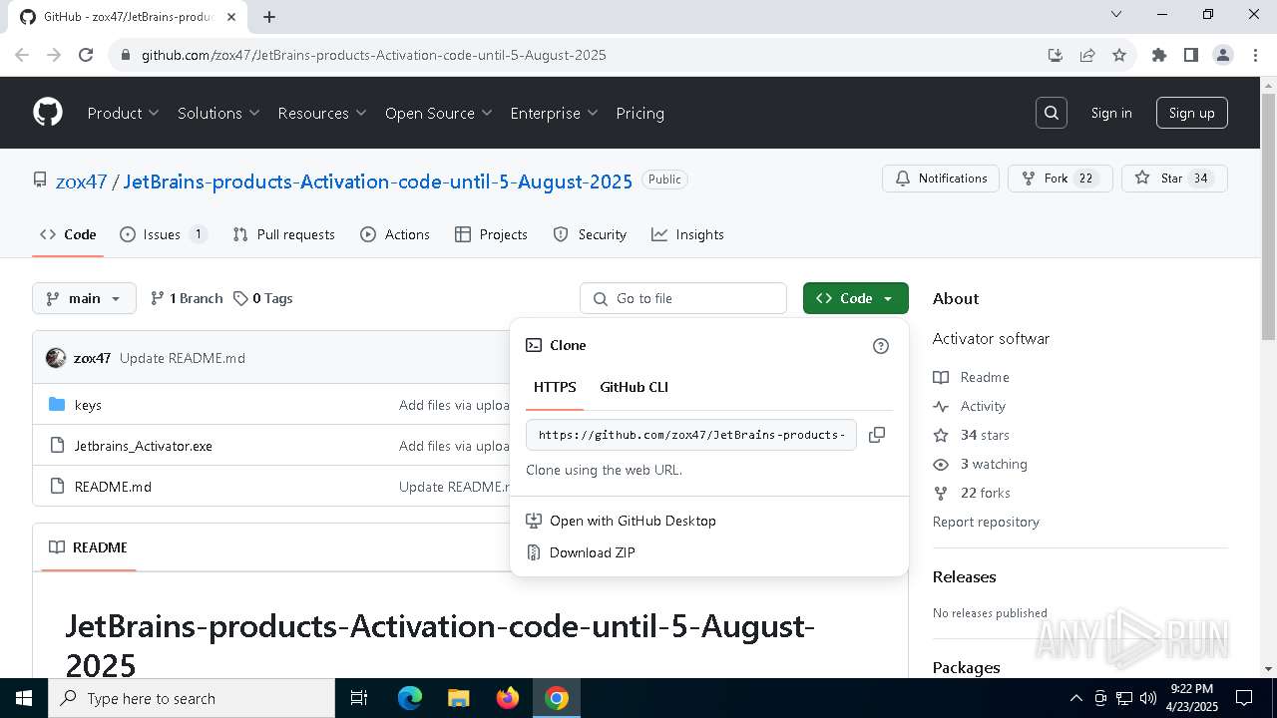Click the Go to file search field

[683, 298]
